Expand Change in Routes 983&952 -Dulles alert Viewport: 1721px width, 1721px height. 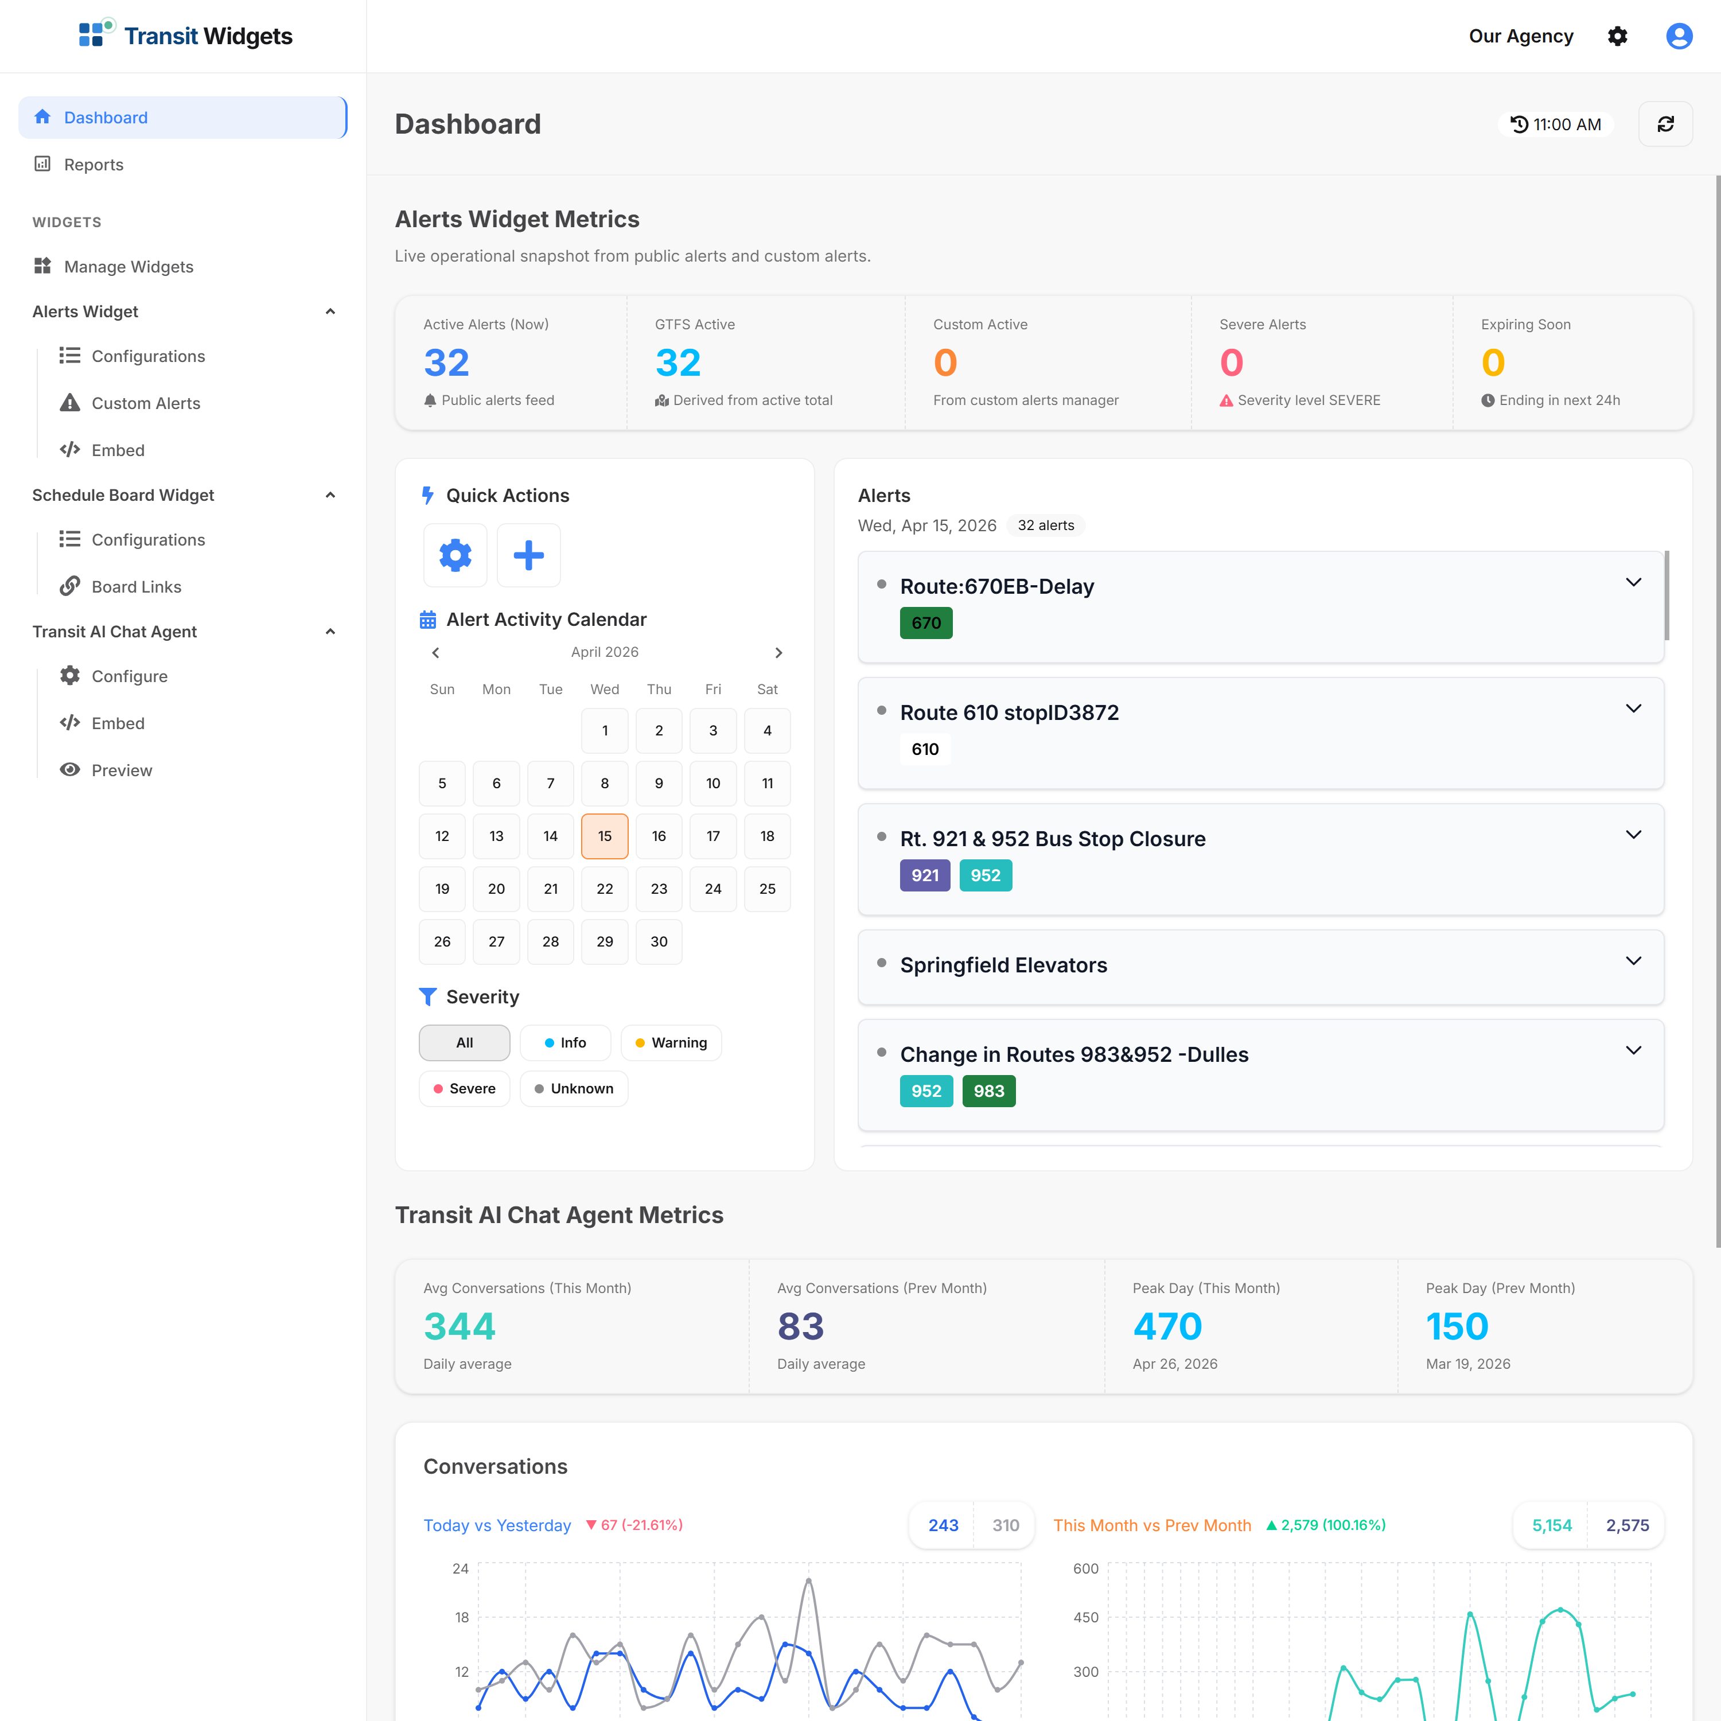[1633, 1050]
